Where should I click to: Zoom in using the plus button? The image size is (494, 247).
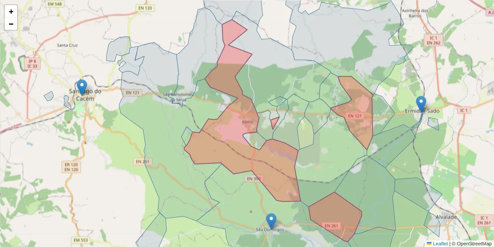click(x=11, y=11)
